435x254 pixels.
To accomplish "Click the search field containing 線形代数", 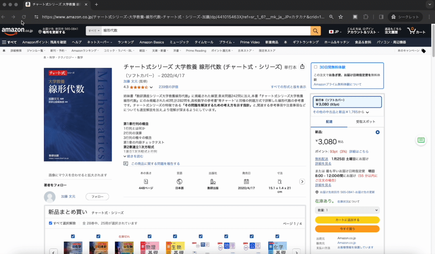I will tap(206, 31).
